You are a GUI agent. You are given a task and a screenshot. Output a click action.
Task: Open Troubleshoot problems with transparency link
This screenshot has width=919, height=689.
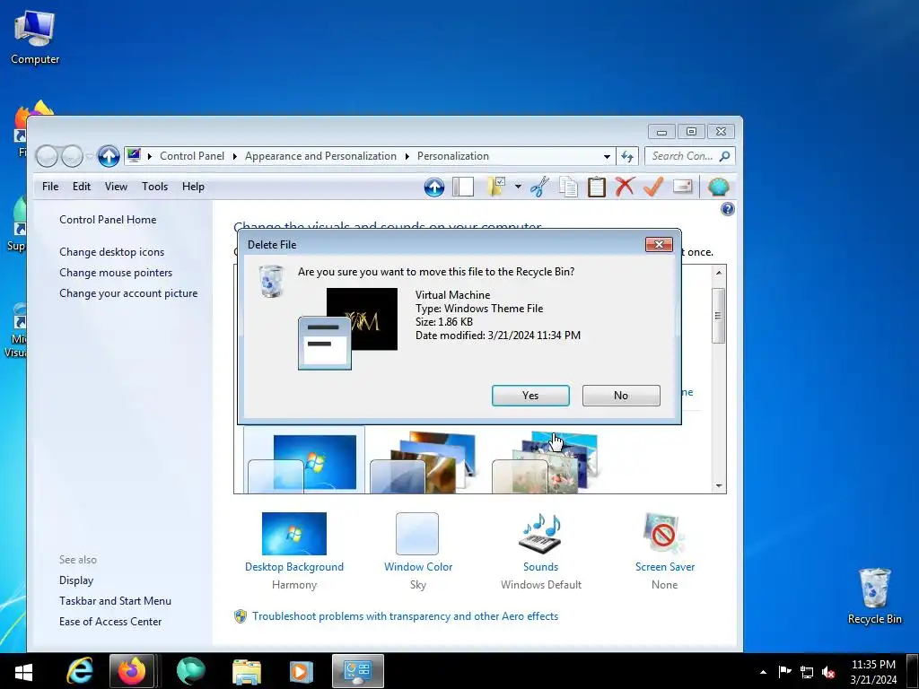pyautogui.click(x=405, y=616)
